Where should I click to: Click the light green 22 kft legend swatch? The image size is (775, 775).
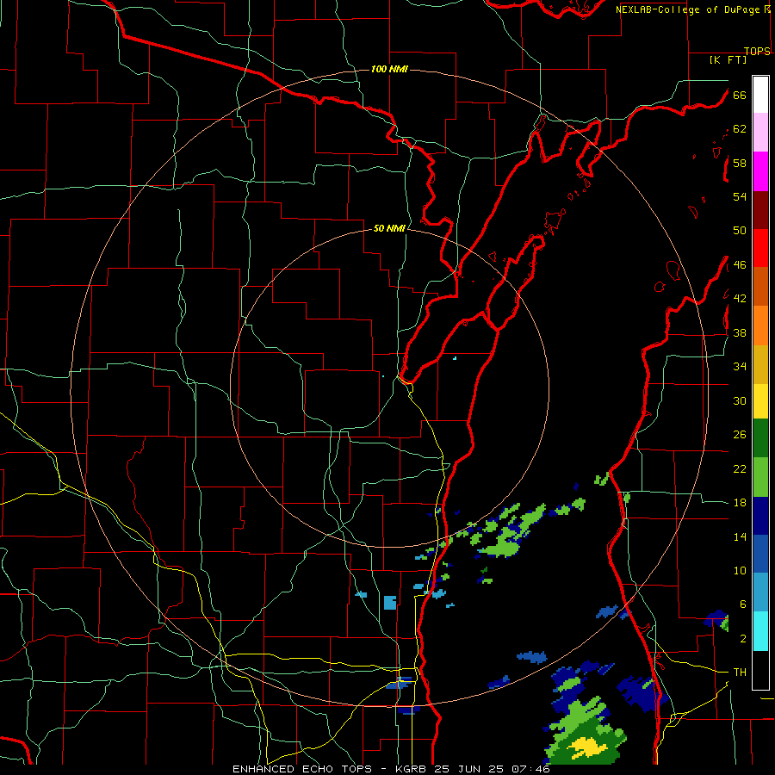[760, 477]
